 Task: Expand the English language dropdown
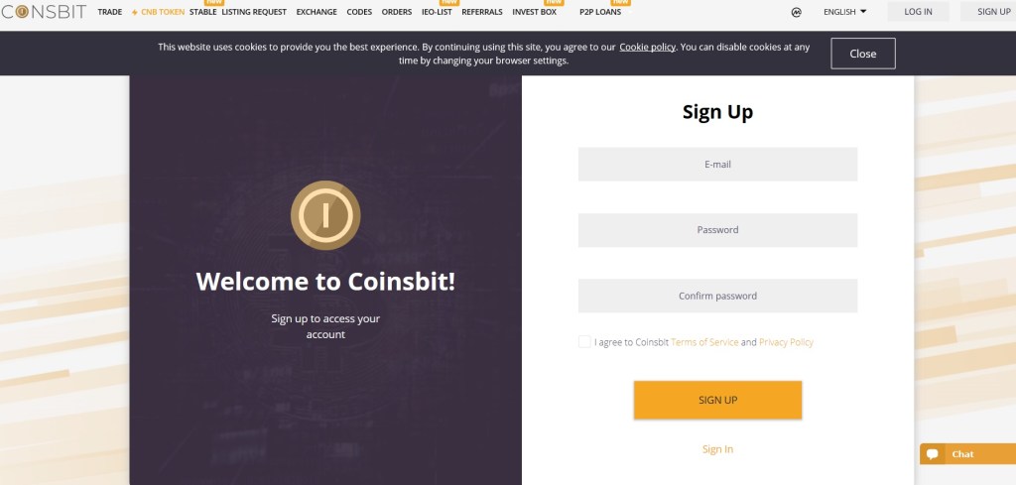click(x=844, y=12)
